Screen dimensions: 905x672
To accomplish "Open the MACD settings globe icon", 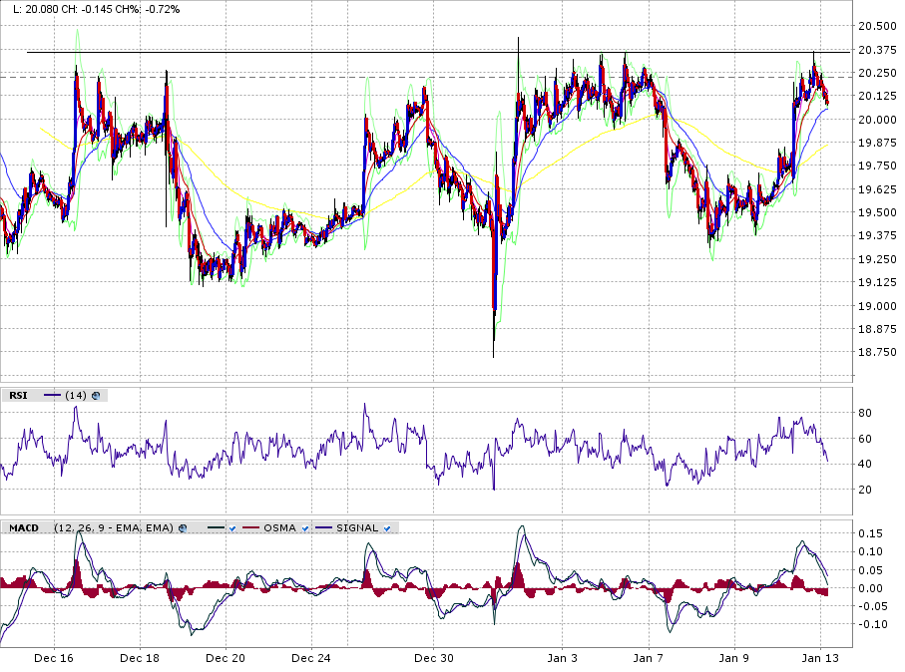I will [183, 528].
